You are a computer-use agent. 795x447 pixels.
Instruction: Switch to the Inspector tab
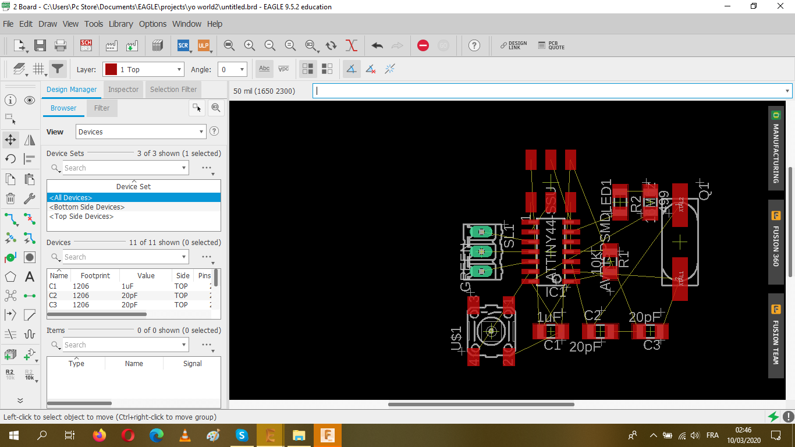pyautogui.click(x=123, y=90)
